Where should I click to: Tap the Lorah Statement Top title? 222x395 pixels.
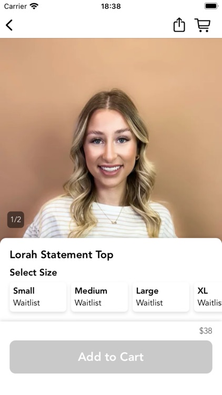tap(62, 255)
